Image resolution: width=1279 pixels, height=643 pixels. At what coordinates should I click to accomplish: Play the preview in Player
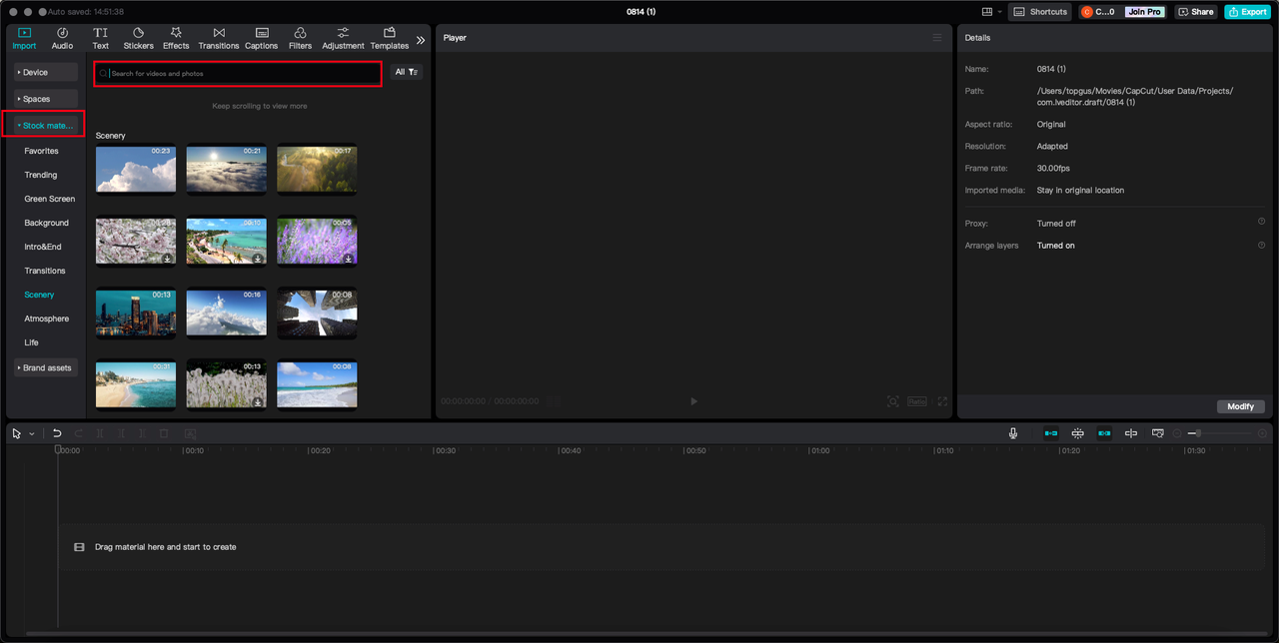tap(694, 401)
